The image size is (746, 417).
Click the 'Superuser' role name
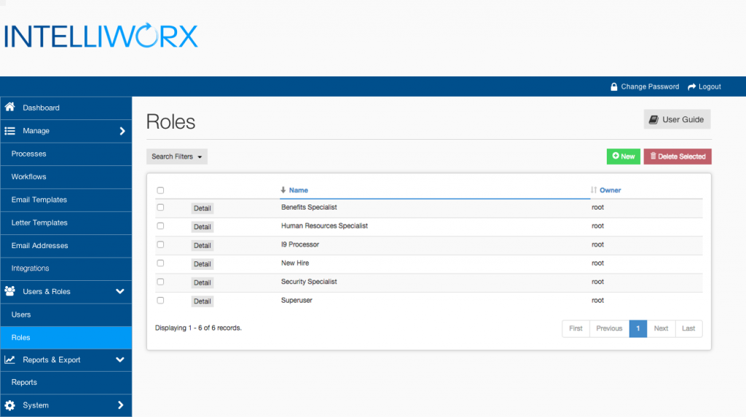297,300
